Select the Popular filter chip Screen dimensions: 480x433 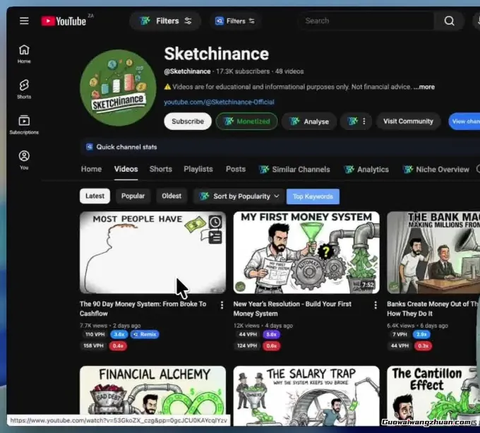click(133, 196)
